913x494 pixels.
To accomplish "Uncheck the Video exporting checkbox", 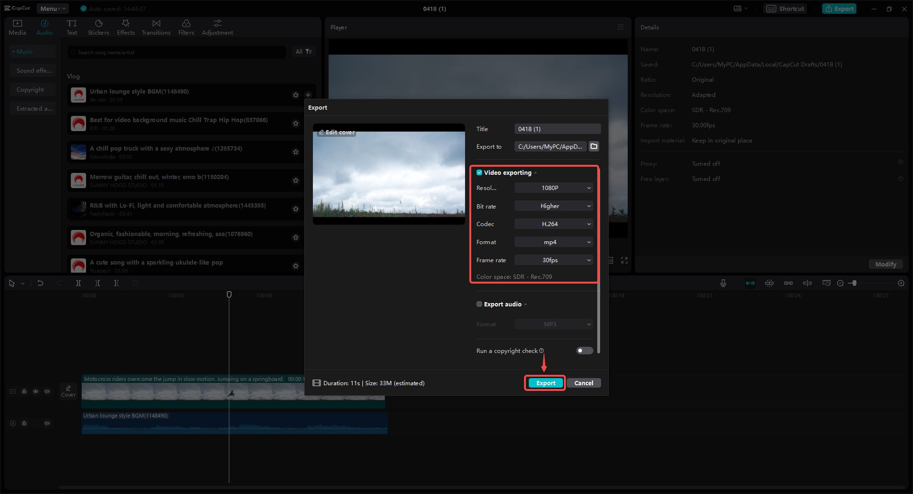I will tap(479, 172).
